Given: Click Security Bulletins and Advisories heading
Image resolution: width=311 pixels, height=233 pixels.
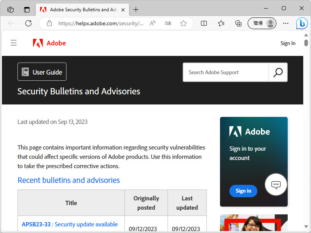Looking at the screenshot, I should (x=79, y=91).
